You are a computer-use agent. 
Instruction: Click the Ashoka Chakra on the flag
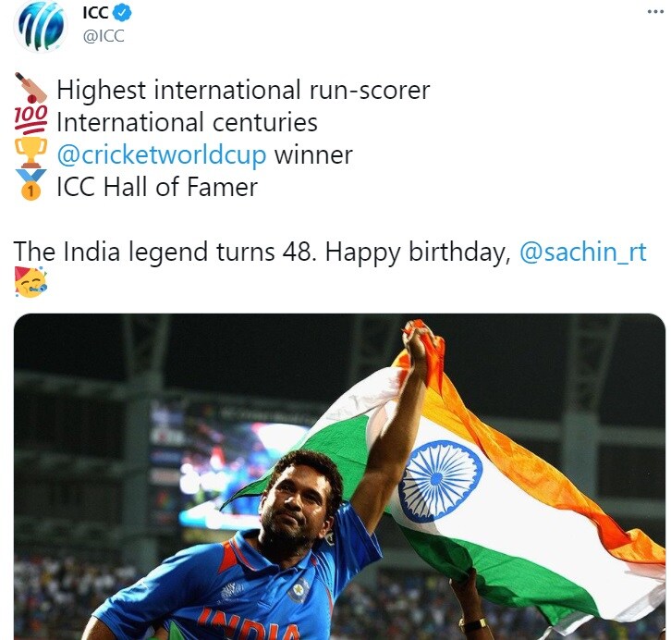point(440,481)
